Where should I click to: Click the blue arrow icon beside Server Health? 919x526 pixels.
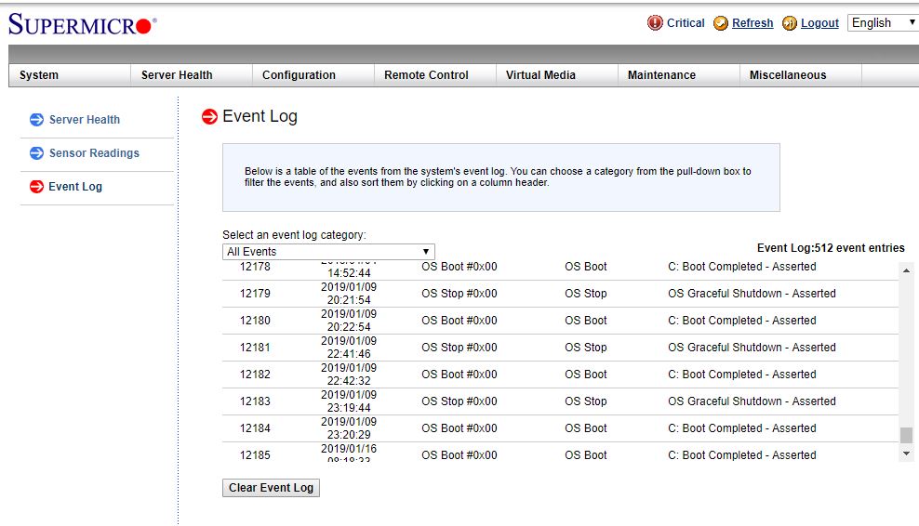36,120
